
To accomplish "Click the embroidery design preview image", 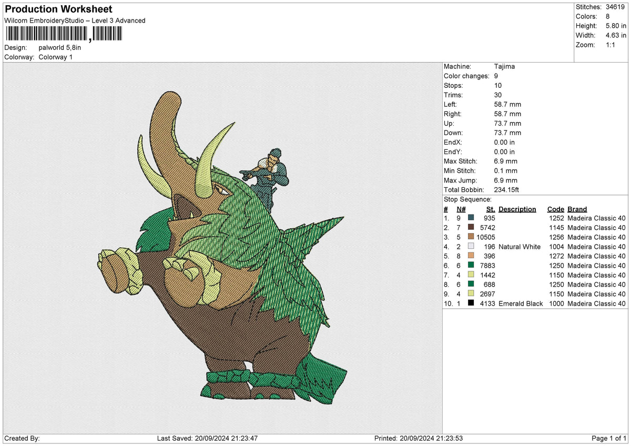I will (x=222, y=249).
